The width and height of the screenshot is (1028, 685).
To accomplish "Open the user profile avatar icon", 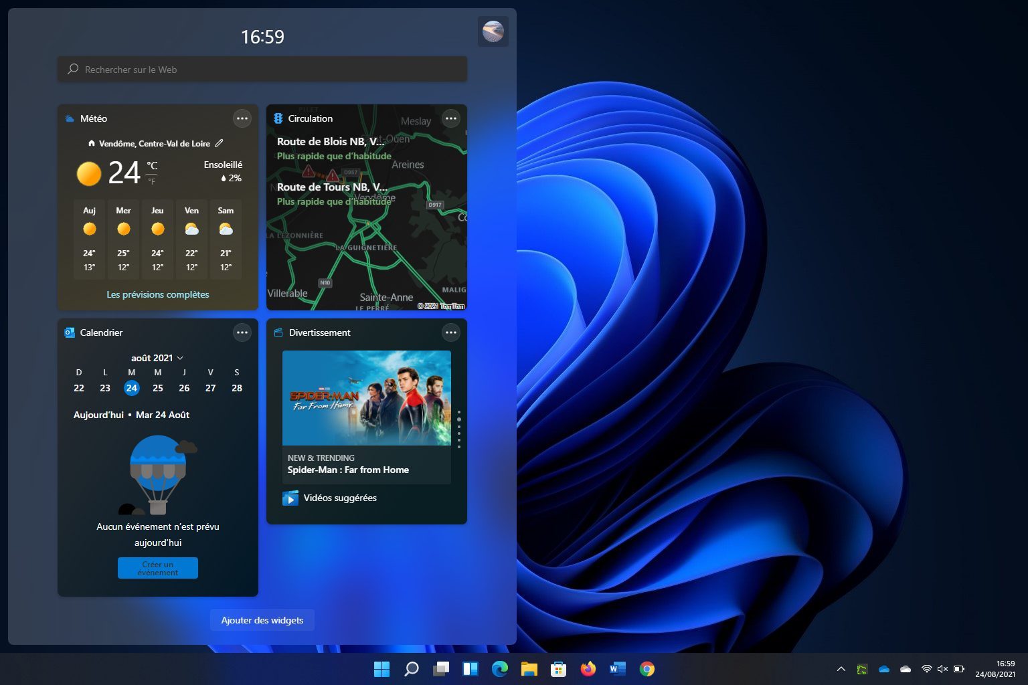I will tap(493, 31).
